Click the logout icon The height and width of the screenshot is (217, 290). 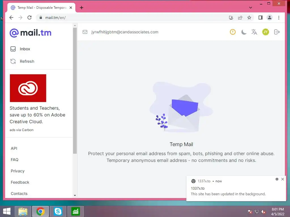pyautogui.click(x=277, y=32)
